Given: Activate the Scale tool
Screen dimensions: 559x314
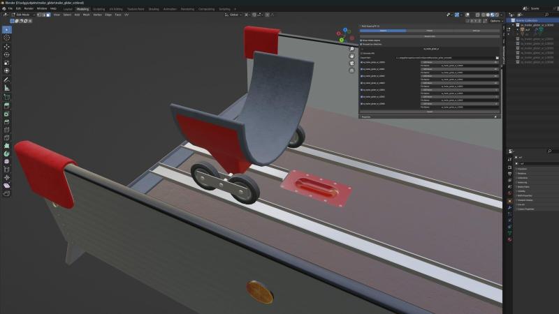Looking at the screenshot, I should [7, 63].
